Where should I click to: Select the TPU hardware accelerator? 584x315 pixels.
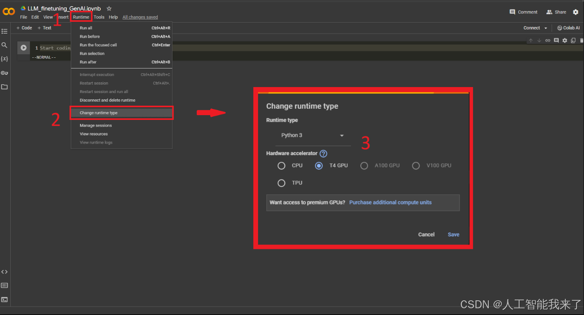click(x=281, y=183)
